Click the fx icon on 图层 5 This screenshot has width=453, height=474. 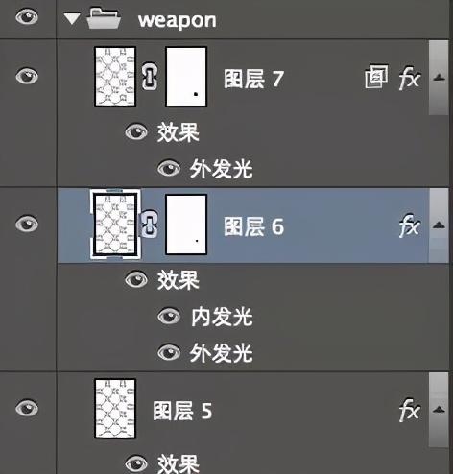(409, 410)
